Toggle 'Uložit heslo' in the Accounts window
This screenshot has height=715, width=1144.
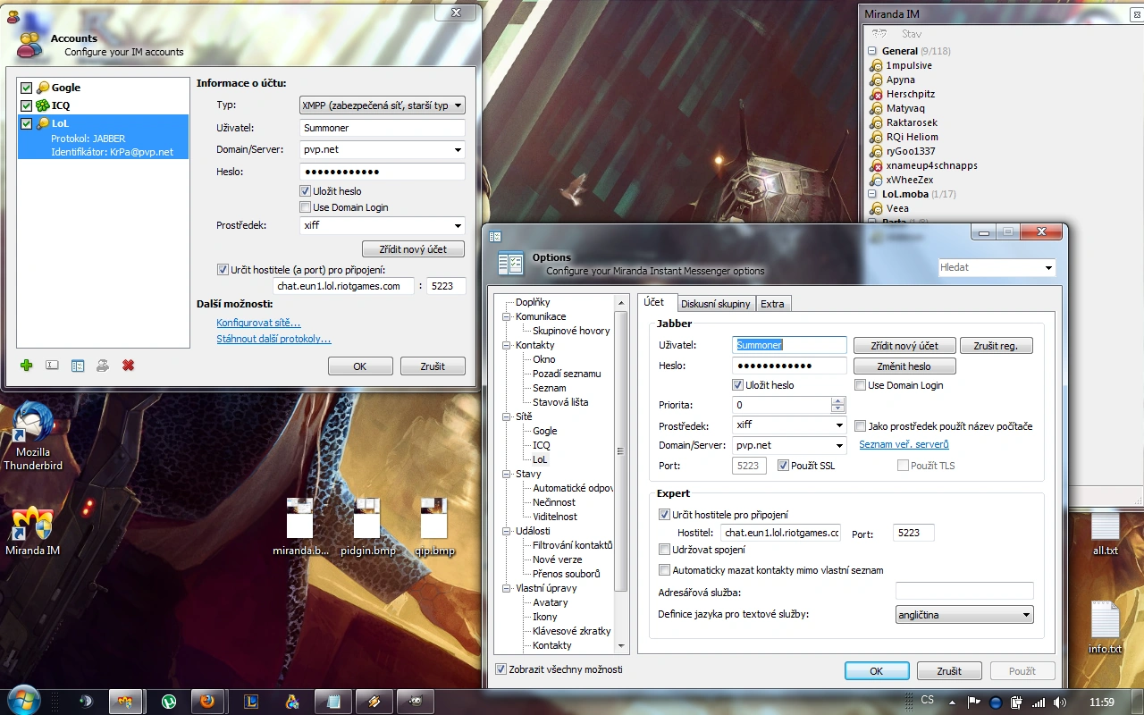point(306,191)
